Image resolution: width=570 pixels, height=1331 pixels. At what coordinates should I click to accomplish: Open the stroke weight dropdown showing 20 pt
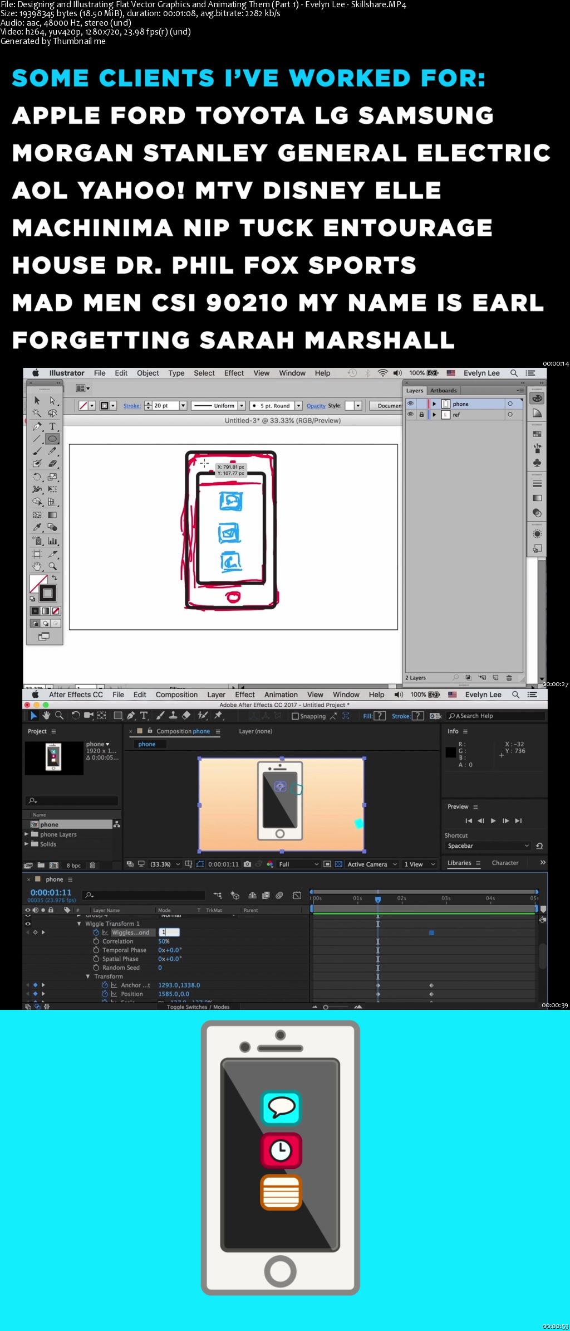click(183, 406)
